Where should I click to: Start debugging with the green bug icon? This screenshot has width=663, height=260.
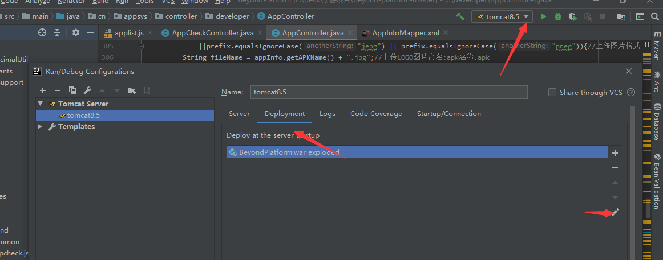[558, 17]
